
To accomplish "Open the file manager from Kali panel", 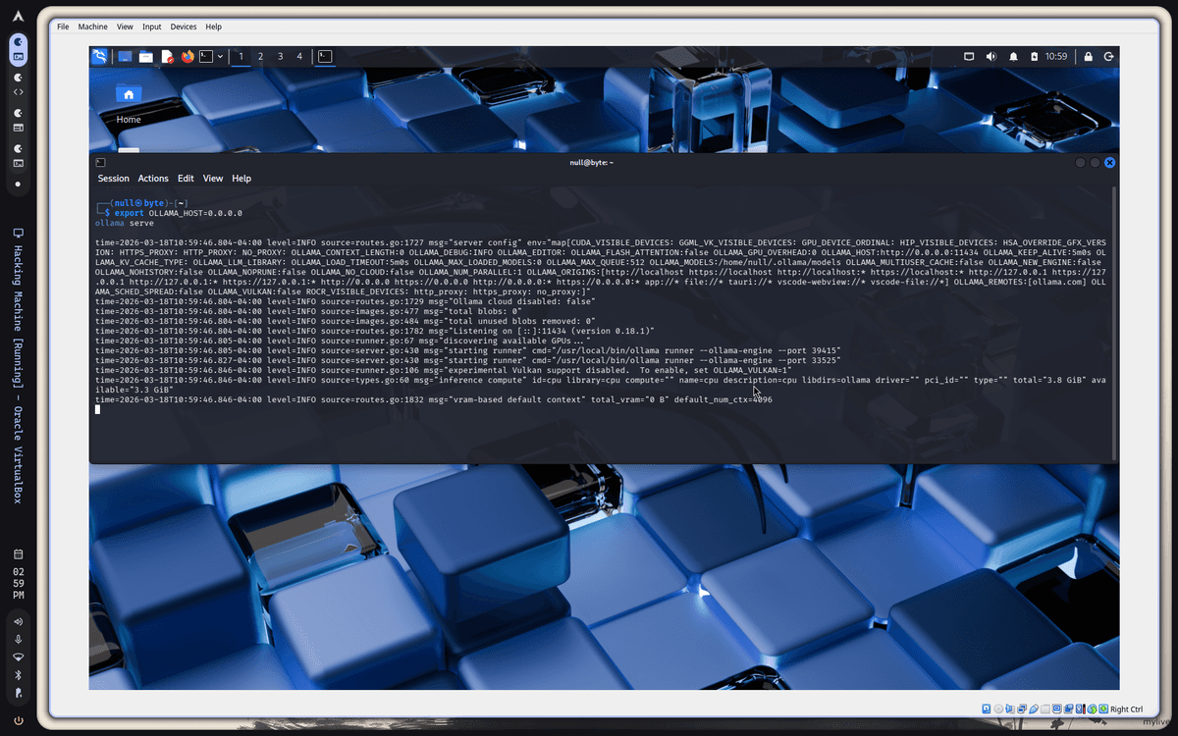I will coord(145,57).
